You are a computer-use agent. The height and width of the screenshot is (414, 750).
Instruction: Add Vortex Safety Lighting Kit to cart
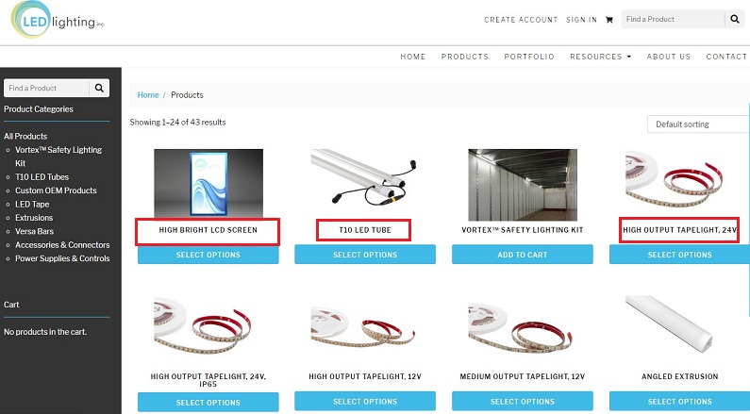pos(523,255)
